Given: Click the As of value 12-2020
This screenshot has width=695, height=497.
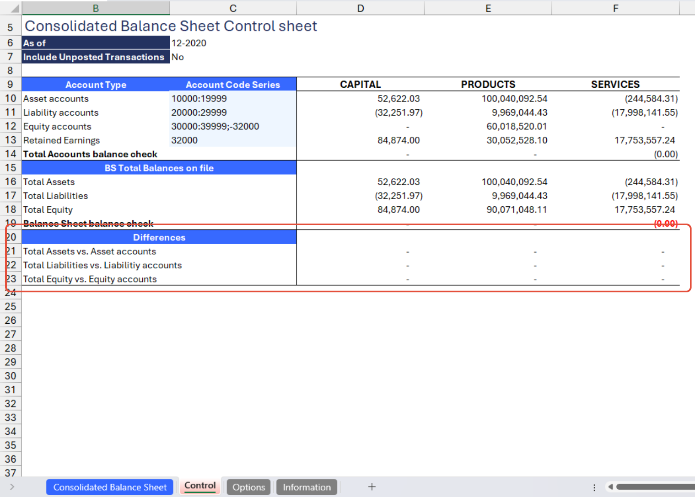Looking at the screenshot, I should (189, 43).
